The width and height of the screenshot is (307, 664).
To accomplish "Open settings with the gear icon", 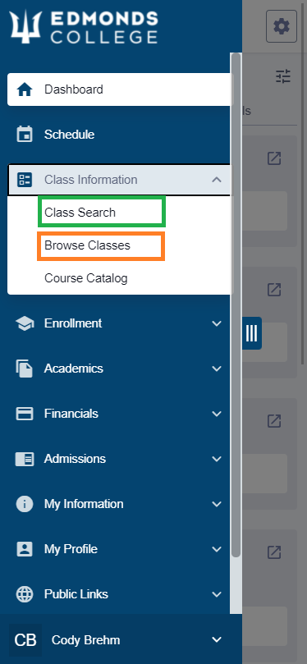I will click(x=282, y=27).
